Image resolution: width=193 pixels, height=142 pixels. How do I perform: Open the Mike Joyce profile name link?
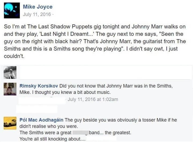coord(38,7)
